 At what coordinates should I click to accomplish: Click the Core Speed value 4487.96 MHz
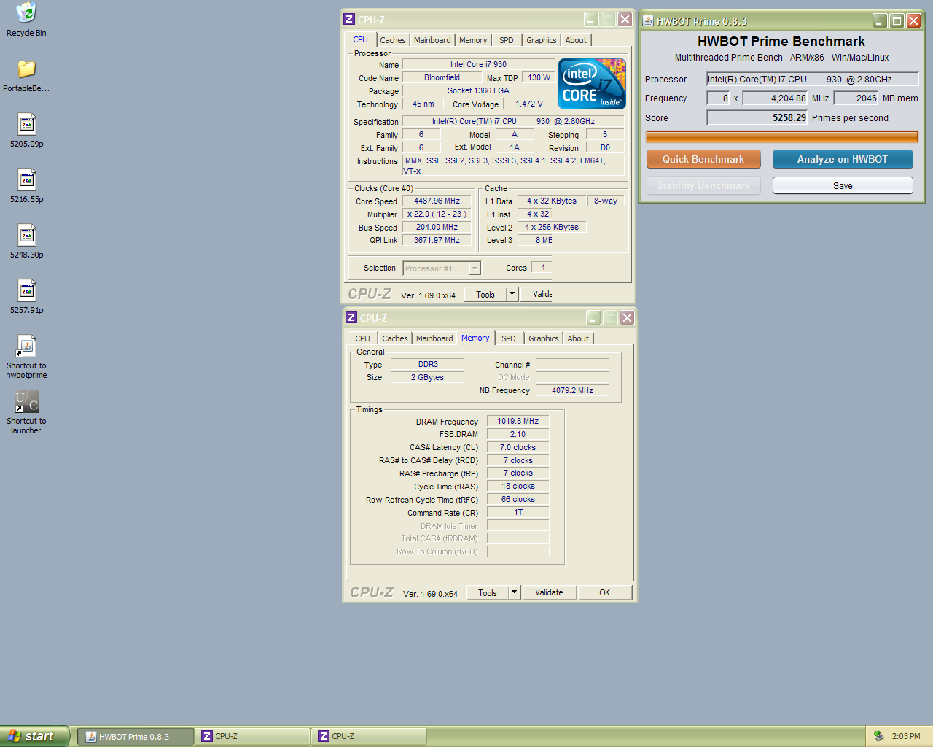pos(437,201)
